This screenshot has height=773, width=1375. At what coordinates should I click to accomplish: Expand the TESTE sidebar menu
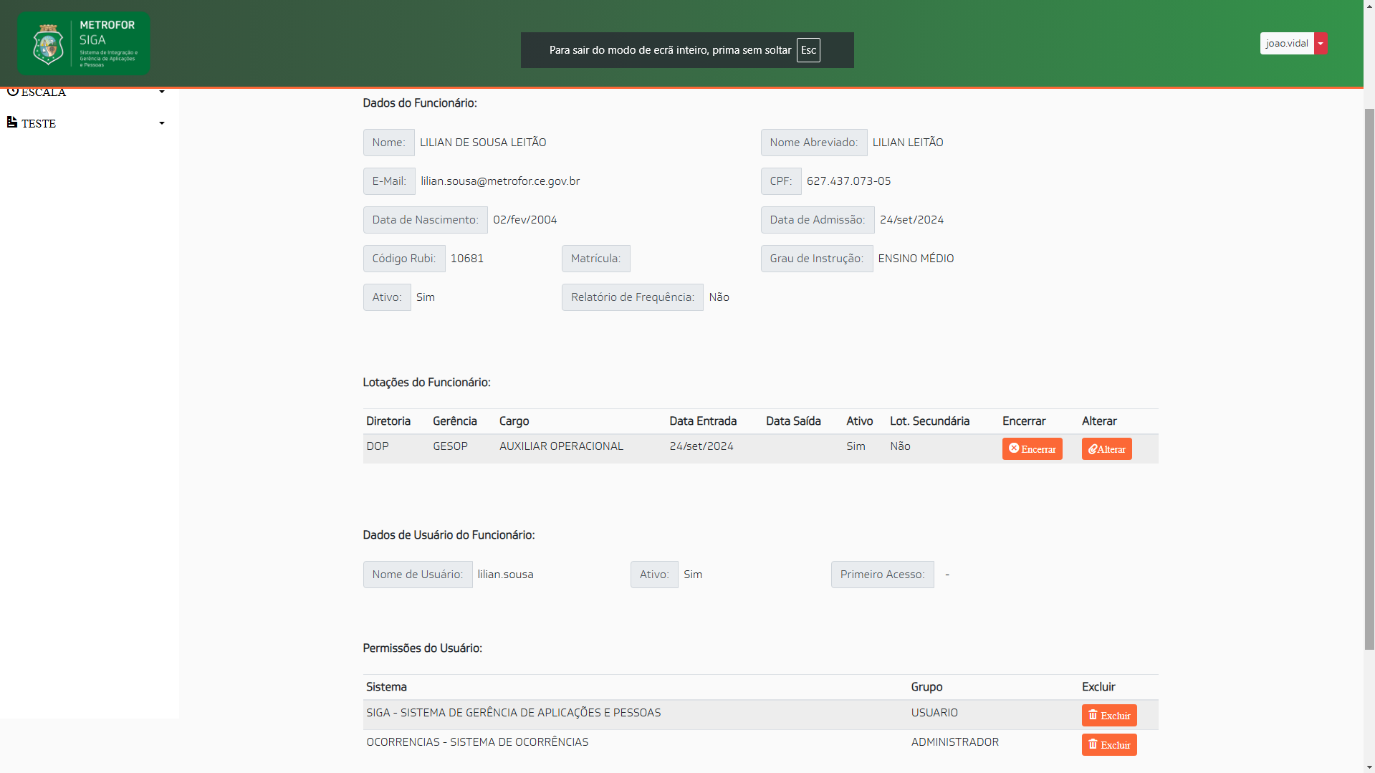tap(86, 123)
